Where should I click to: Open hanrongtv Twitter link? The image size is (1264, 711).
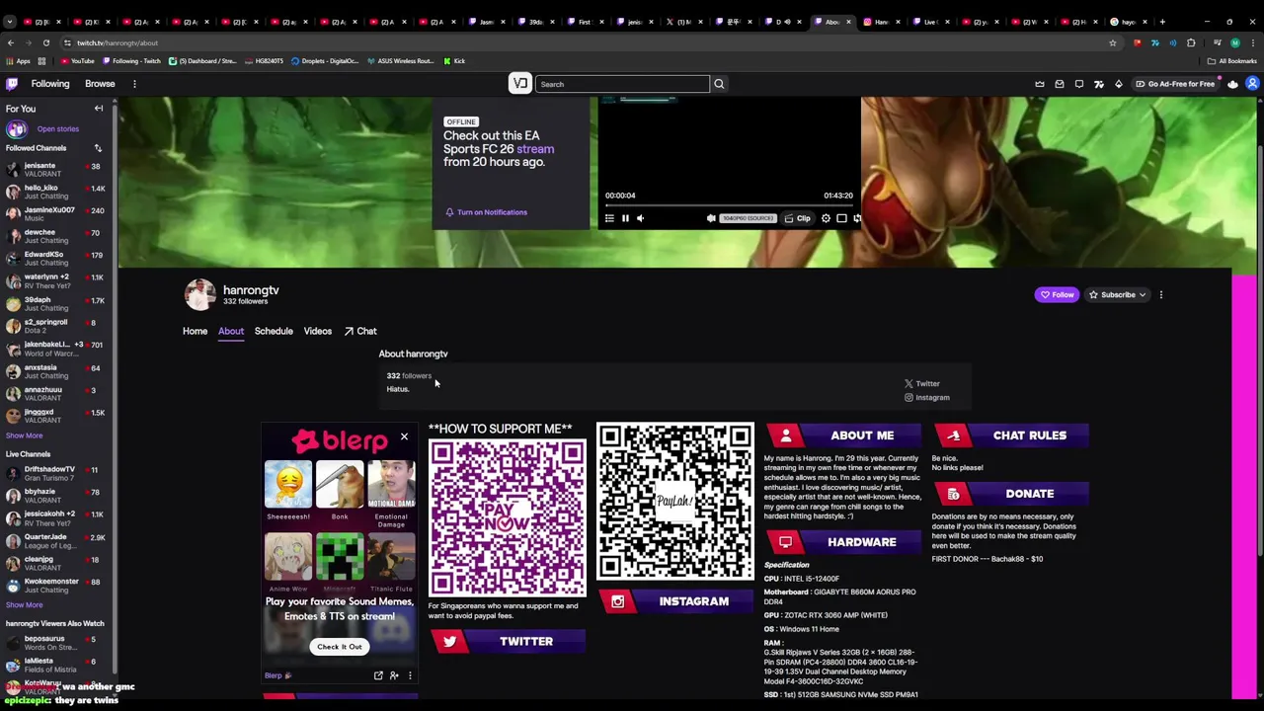pos(922,383)
